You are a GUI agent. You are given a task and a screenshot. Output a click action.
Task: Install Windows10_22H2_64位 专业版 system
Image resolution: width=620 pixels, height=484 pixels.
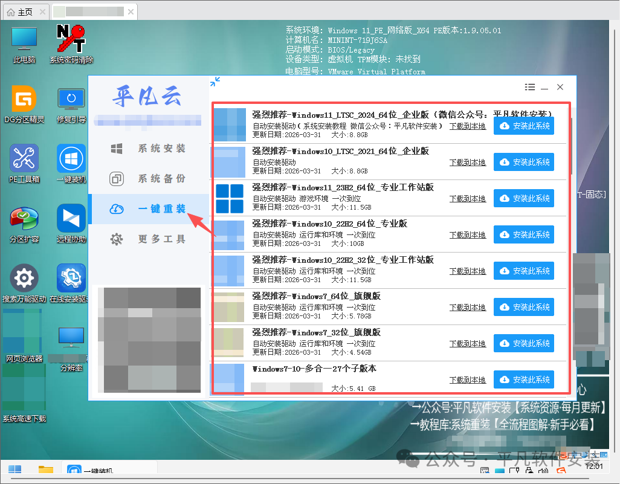pos(524,234)
